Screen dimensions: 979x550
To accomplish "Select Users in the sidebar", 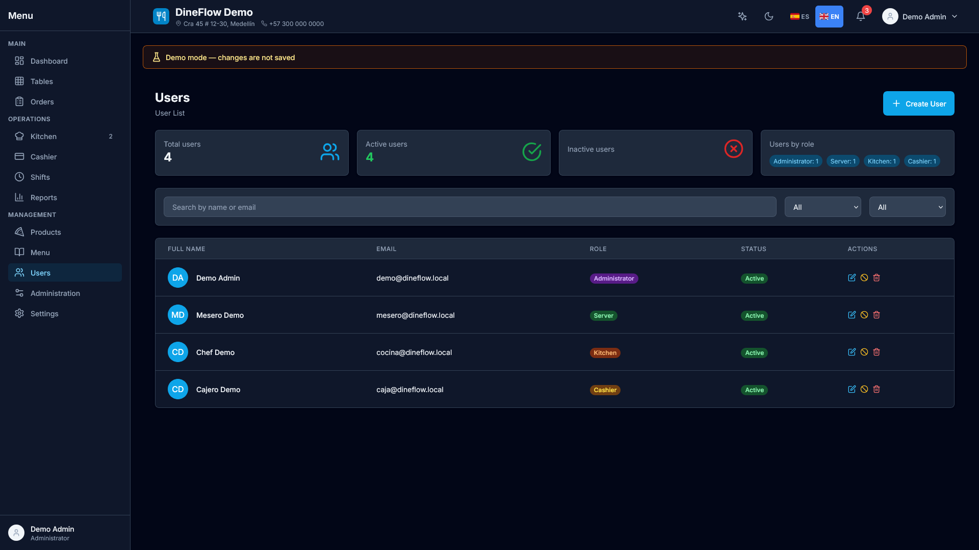I will [65, 272].
